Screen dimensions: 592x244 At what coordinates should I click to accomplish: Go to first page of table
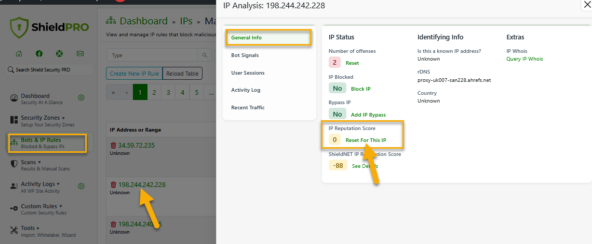(113, 92)
